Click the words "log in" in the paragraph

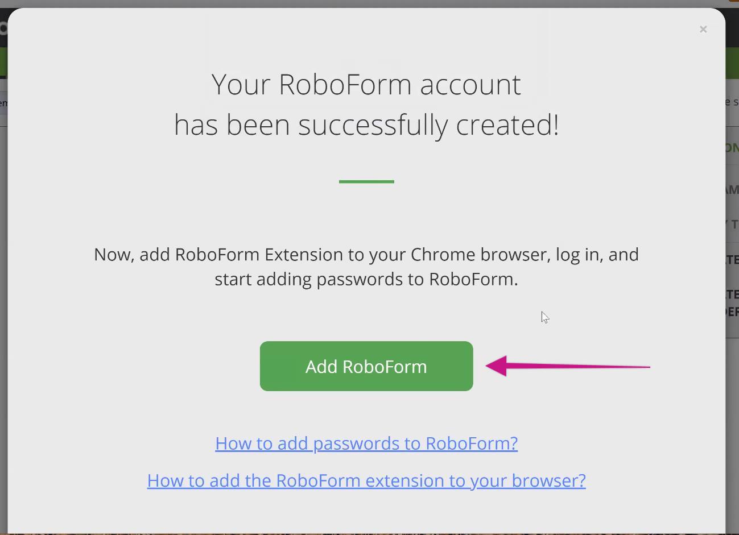tap(577, 254)
